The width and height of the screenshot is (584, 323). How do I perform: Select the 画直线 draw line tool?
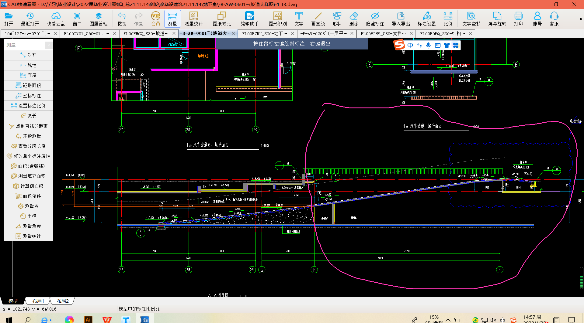[318, 19]
